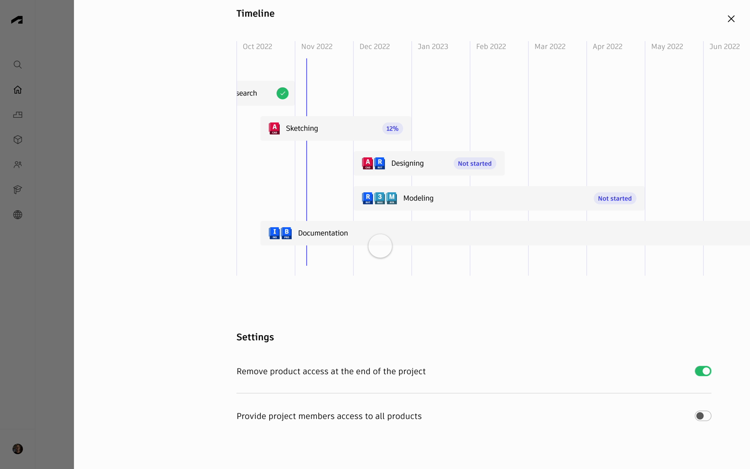
Task: Click the Dec 2022 month header
Action: pos(374,46)
